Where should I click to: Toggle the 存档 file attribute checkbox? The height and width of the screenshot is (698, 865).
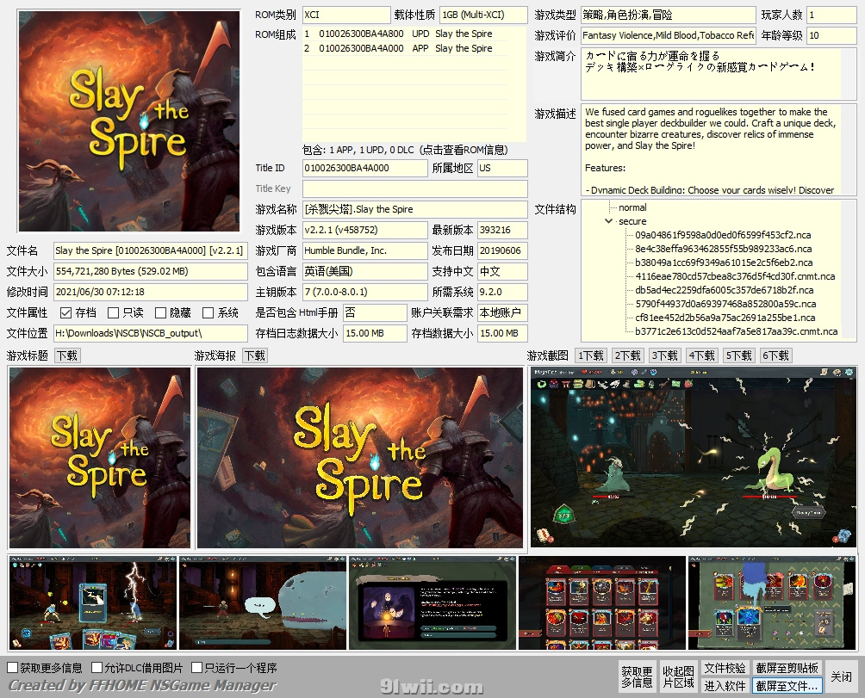coord(66,312)
